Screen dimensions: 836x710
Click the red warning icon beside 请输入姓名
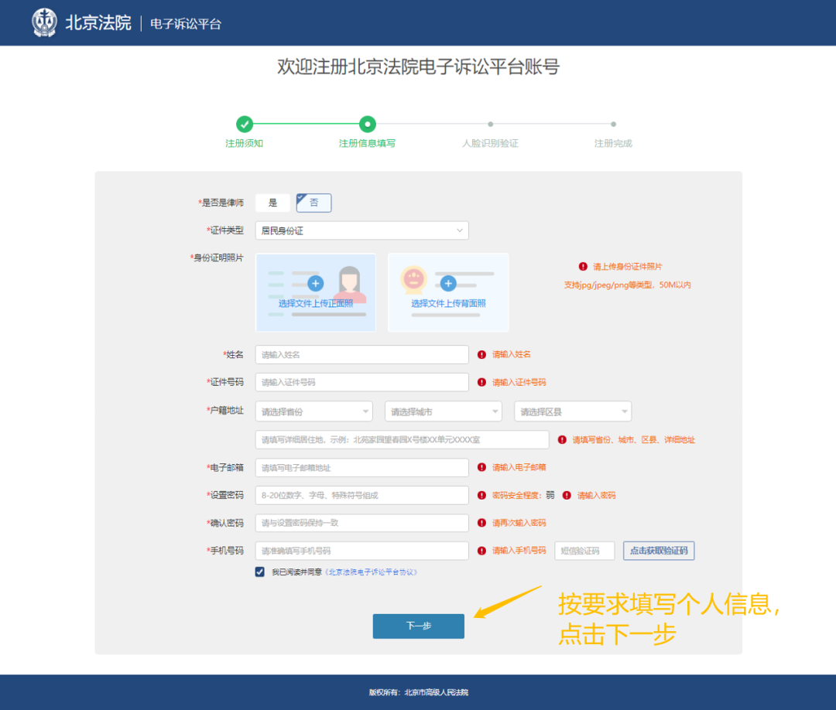tap(481, 355)
